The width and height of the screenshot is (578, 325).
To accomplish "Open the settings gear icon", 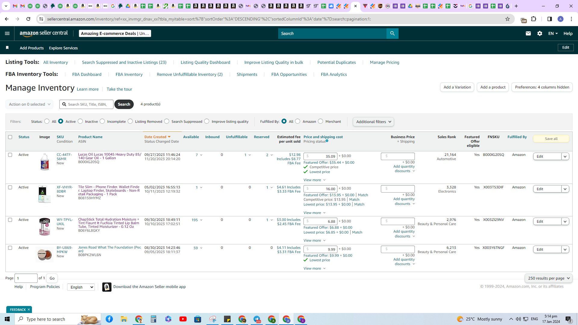I will coord(540,33).
